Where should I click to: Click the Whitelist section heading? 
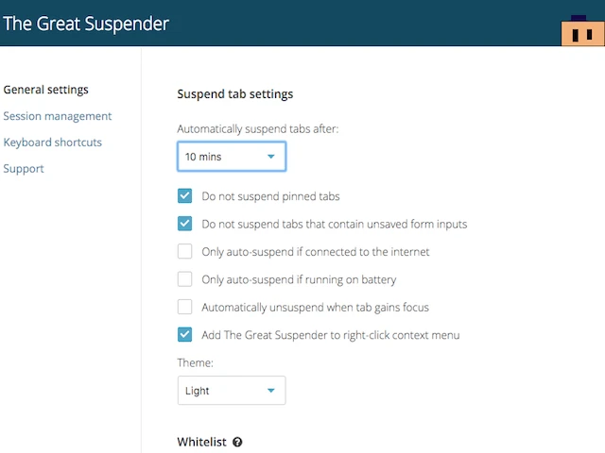201,442
